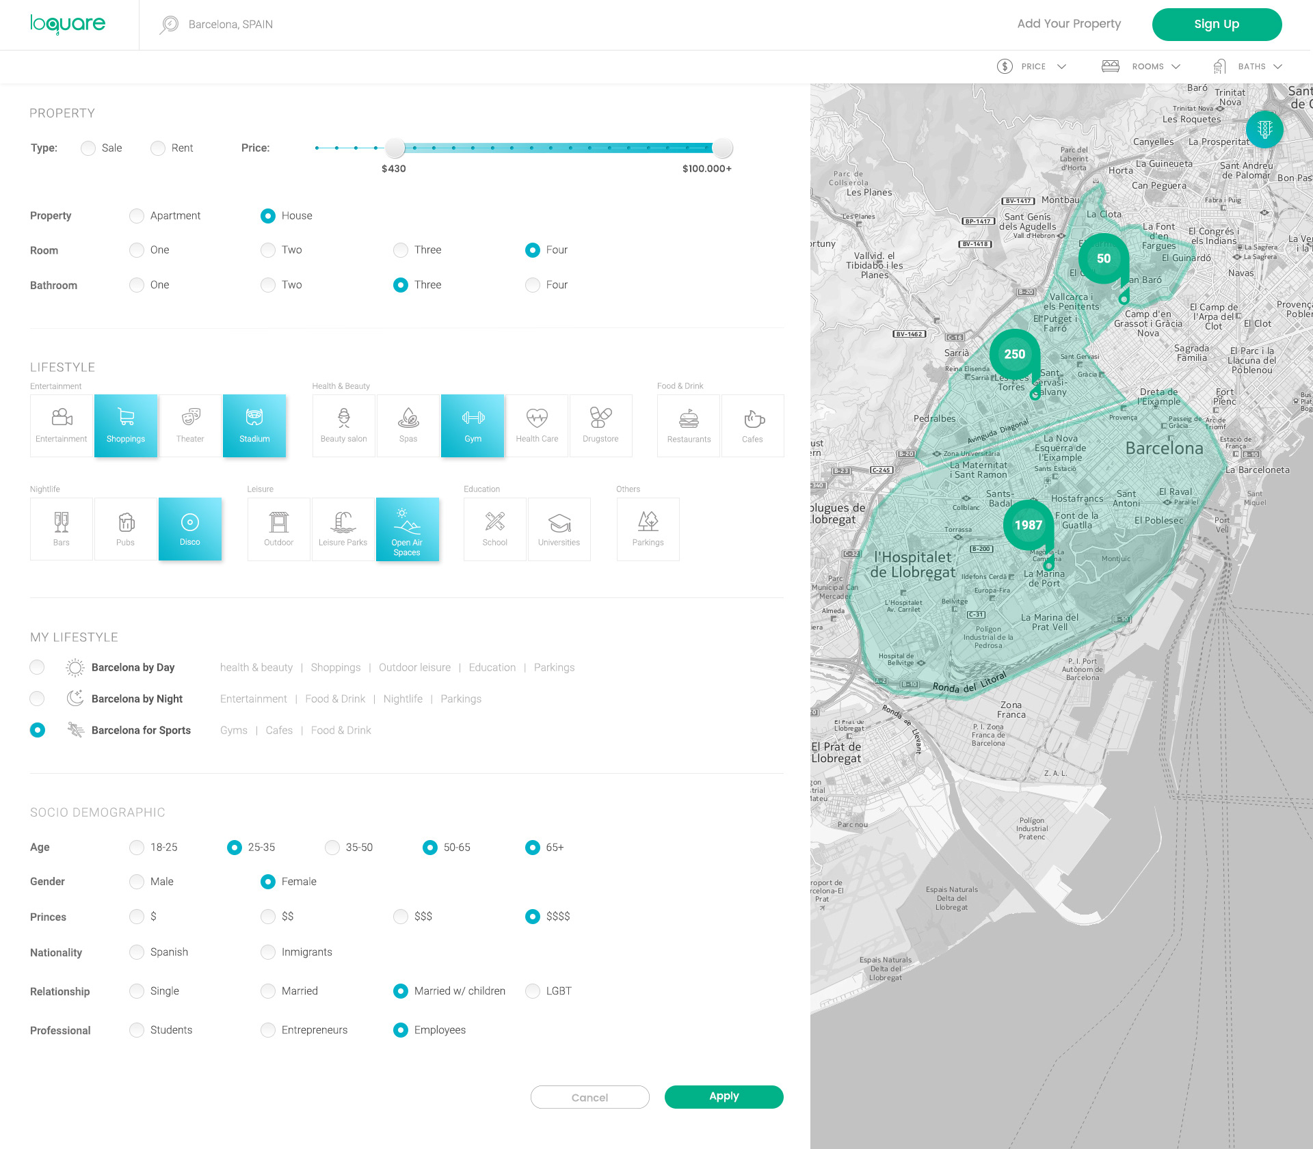Select Barcelona by Night lifestyle
Image resolution: width=1313 pixels, height=1149 pixels.
[x=38, y=699]
